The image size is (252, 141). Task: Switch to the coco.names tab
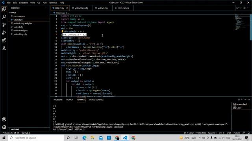123,8
